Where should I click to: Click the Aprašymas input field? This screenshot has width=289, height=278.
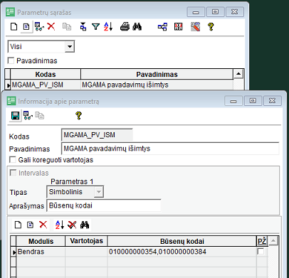point(104,205)
